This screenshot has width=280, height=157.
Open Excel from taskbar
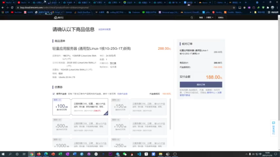click(60, 154)
